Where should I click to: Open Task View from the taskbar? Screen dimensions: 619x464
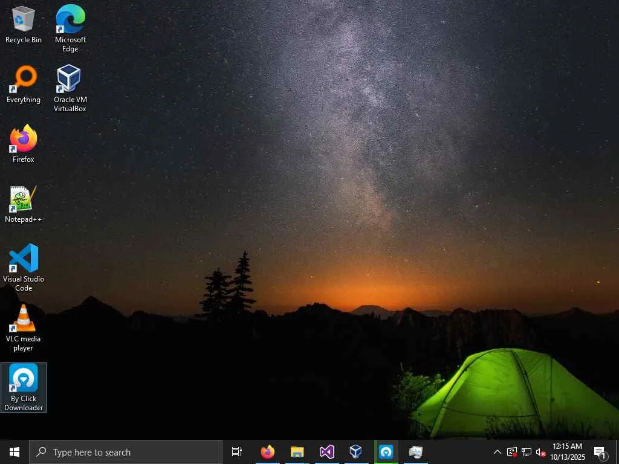click(x=237, y=452)
